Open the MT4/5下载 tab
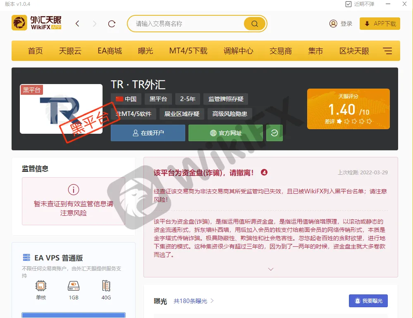Viewport: 413px width, 318px height. (x=189, y=51)
